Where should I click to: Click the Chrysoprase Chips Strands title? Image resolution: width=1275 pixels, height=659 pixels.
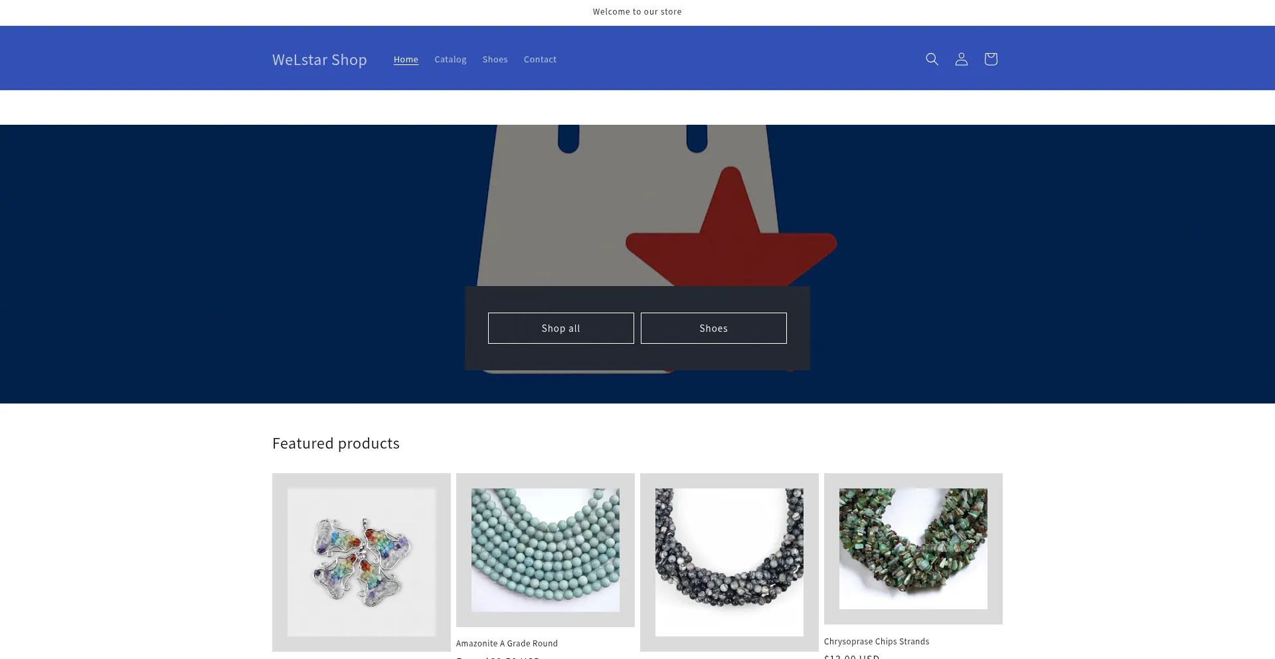point(877,641)
